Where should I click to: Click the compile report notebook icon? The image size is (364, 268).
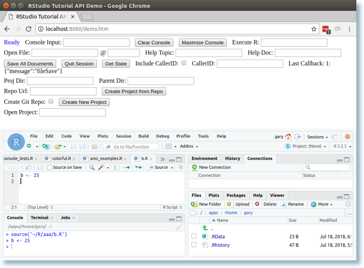coord(117,167)
